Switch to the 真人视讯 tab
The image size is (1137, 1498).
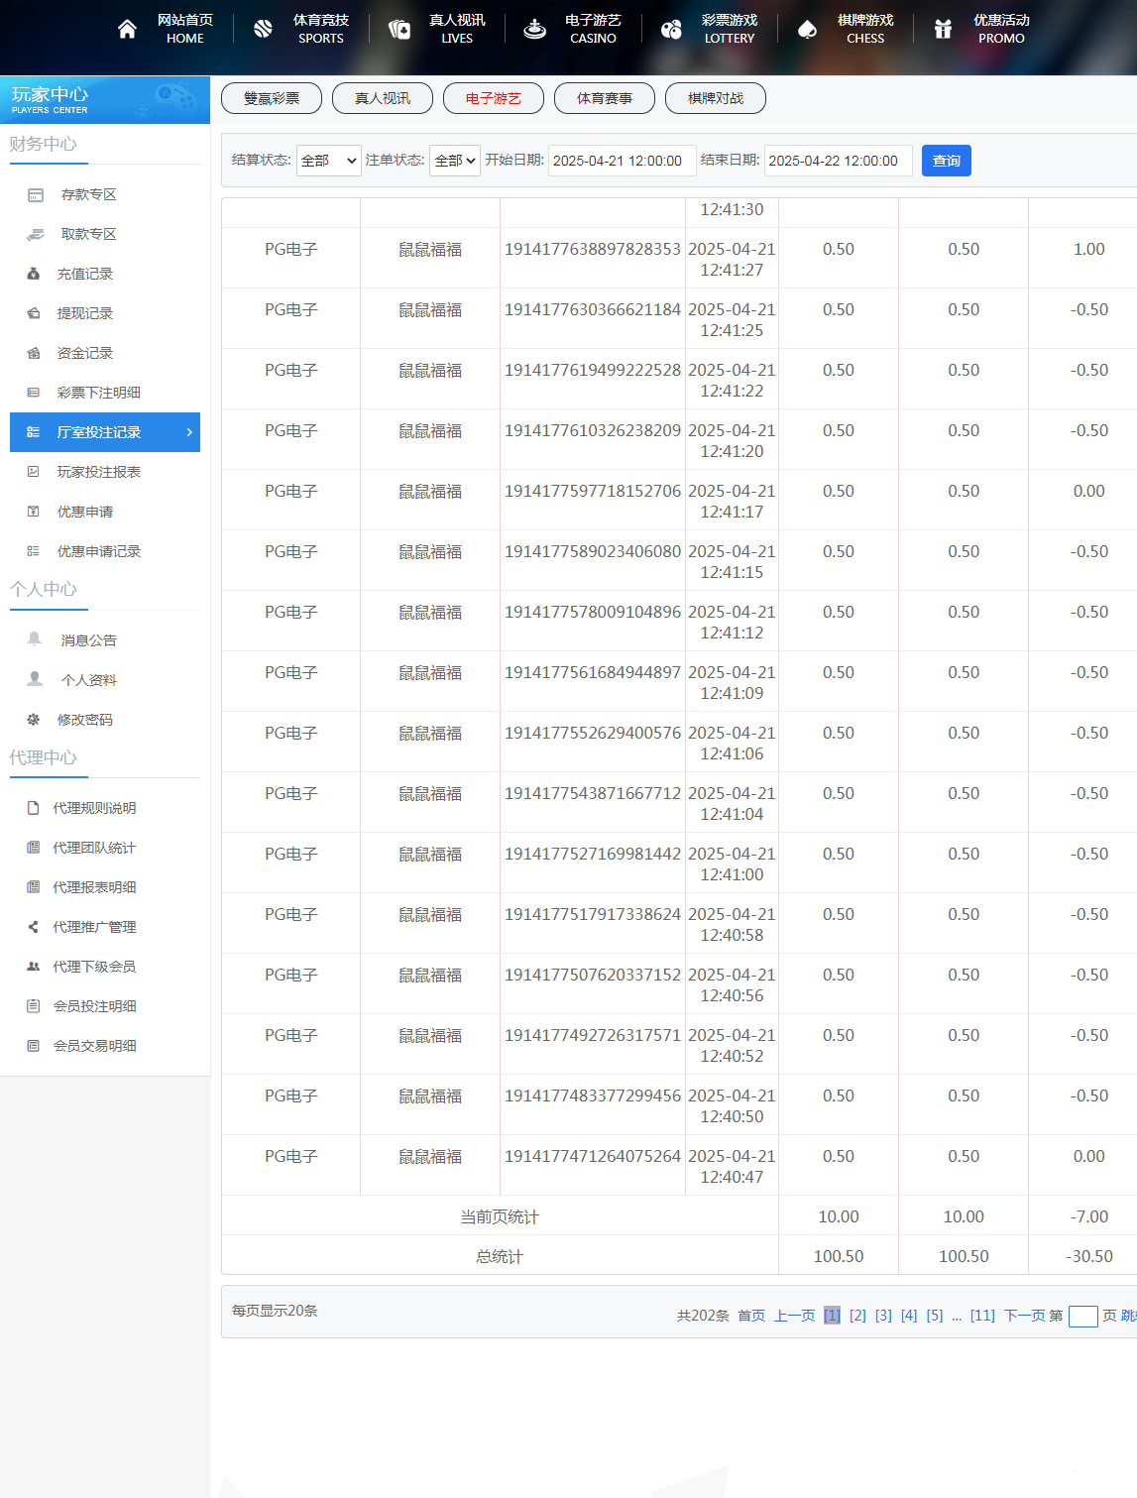383,98
